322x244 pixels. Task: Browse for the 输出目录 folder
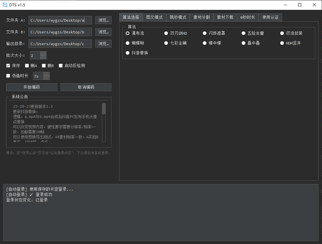click(x=103, y=44)
